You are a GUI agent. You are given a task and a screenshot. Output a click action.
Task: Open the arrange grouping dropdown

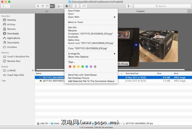60,6
